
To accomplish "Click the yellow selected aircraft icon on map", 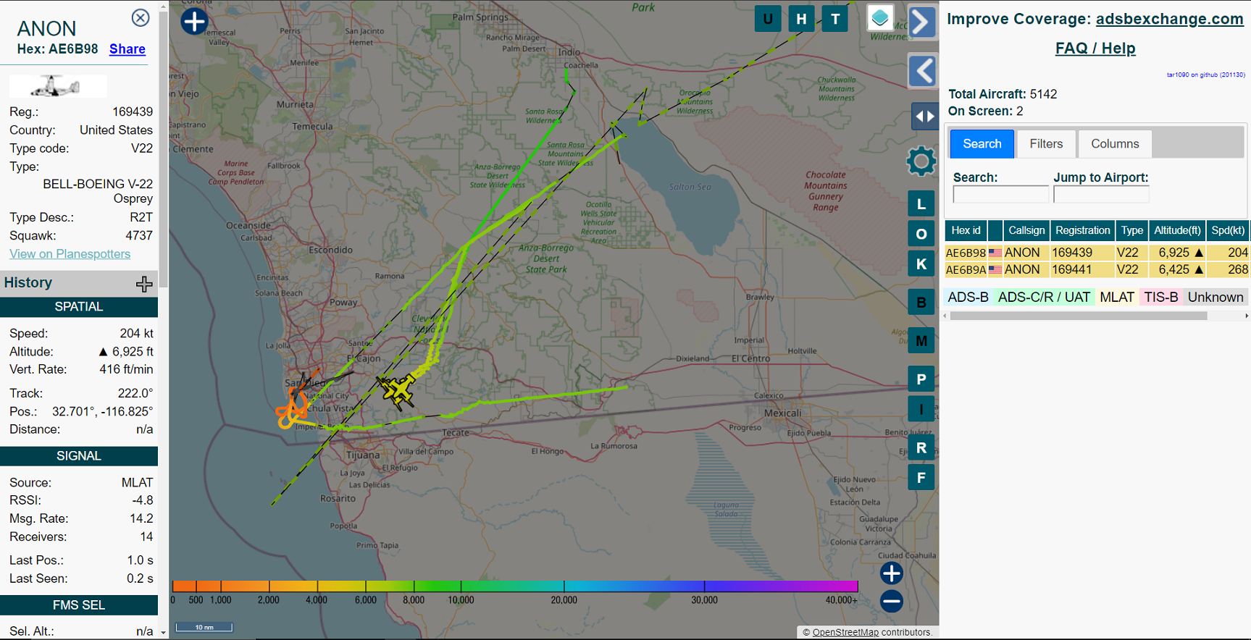I will (397, 390).
